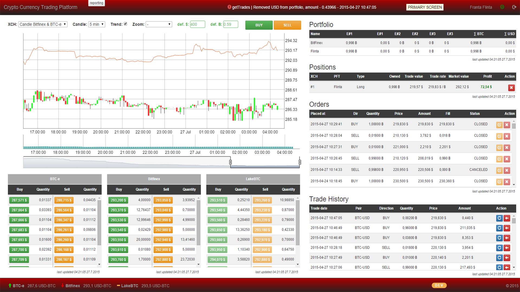Close position #1 with red X
This screenshot has height=292, width=520.
pos(511,87)
